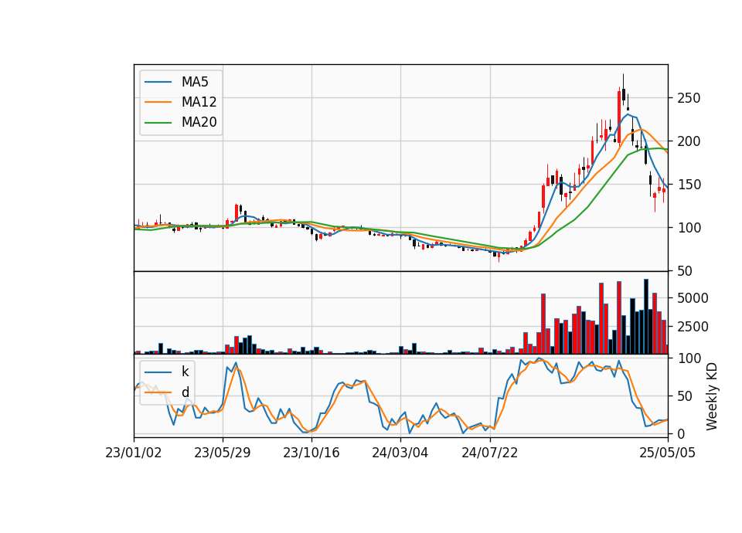Click the d legend entry
This screenshot has width=742, height=533.
pyautogui.click(x=185, y=392)
